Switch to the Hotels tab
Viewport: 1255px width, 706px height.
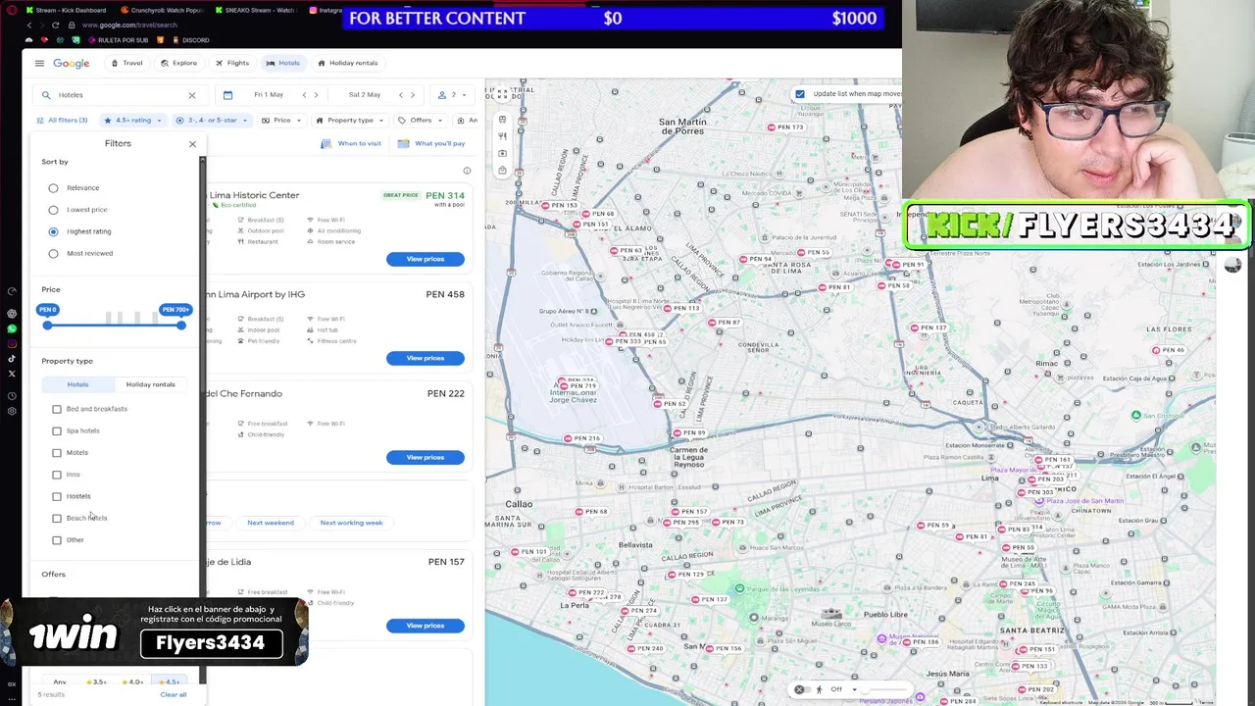coord(283,63)
